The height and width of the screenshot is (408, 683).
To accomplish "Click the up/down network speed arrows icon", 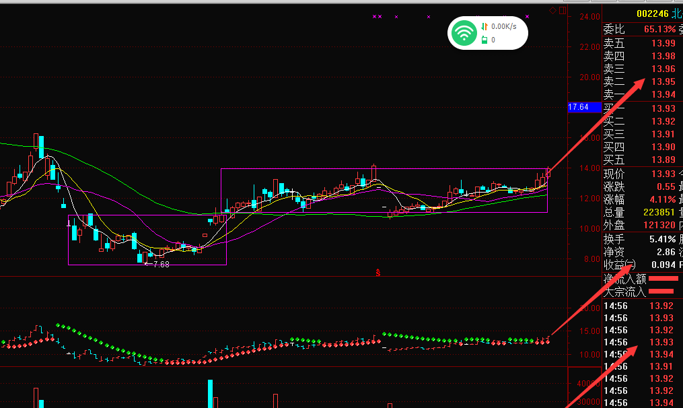I will click(484, 26).
